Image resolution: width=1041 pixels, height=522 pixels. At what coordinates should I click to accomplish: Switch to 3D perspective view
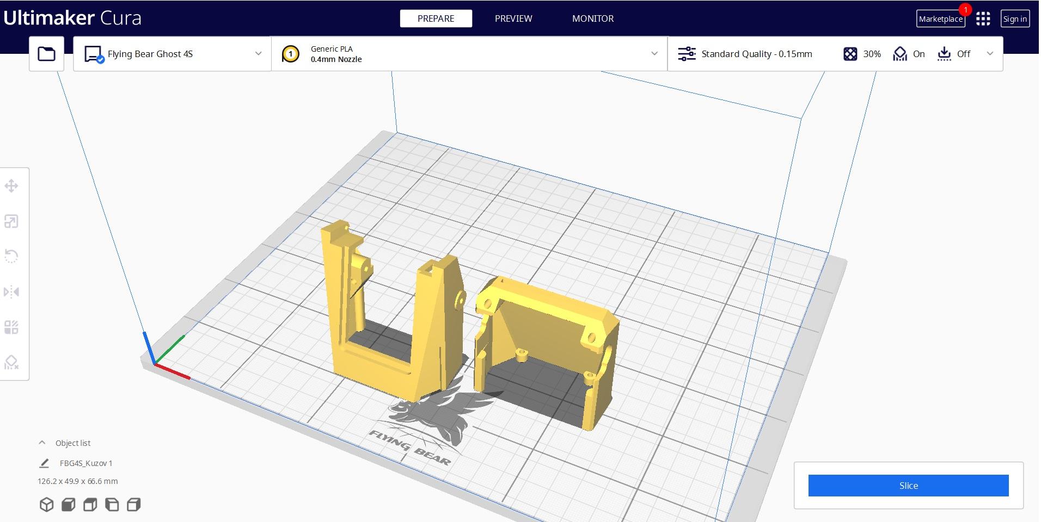[x=47, y=505]
